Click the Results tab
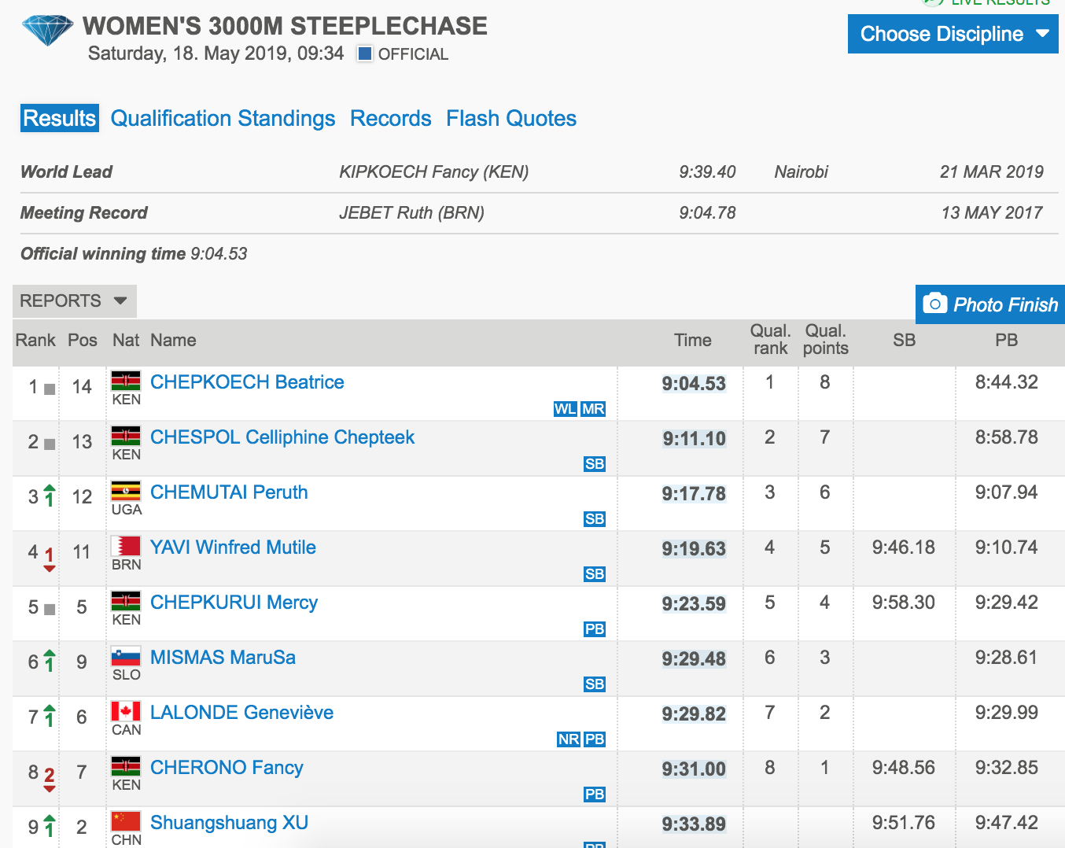The height and width of the screenshot is (848, 1065). pyautogui.click(x=60, y=118)
